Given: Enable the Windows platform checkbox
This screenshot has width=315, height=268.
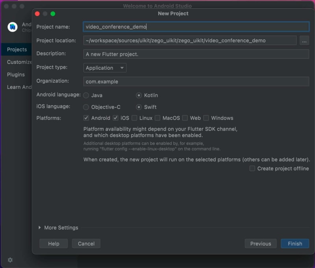Looking at the screenshot, I should click(206, 118).
